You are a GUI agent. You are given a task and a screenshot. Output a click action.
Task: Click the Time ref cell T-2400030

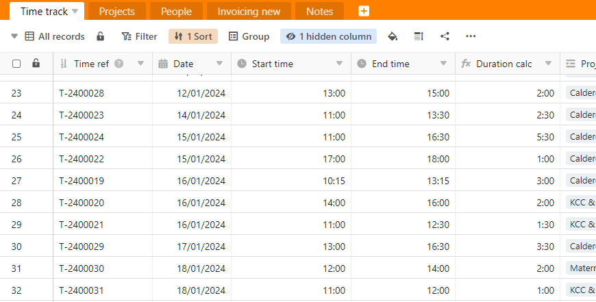pyautogui.click(x=103, y=268)
